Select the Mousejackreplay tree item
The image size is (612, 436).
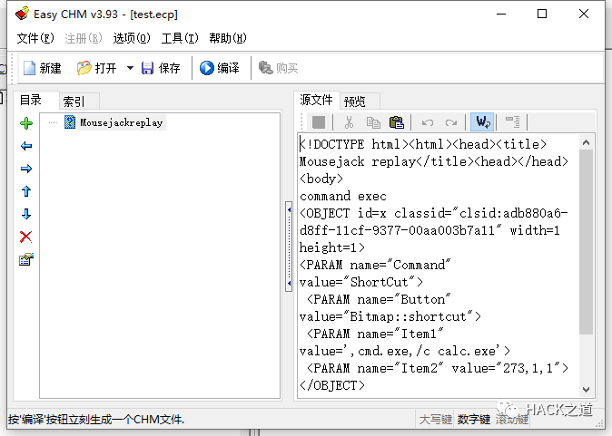pyautogui.click(x=122, y=122)
